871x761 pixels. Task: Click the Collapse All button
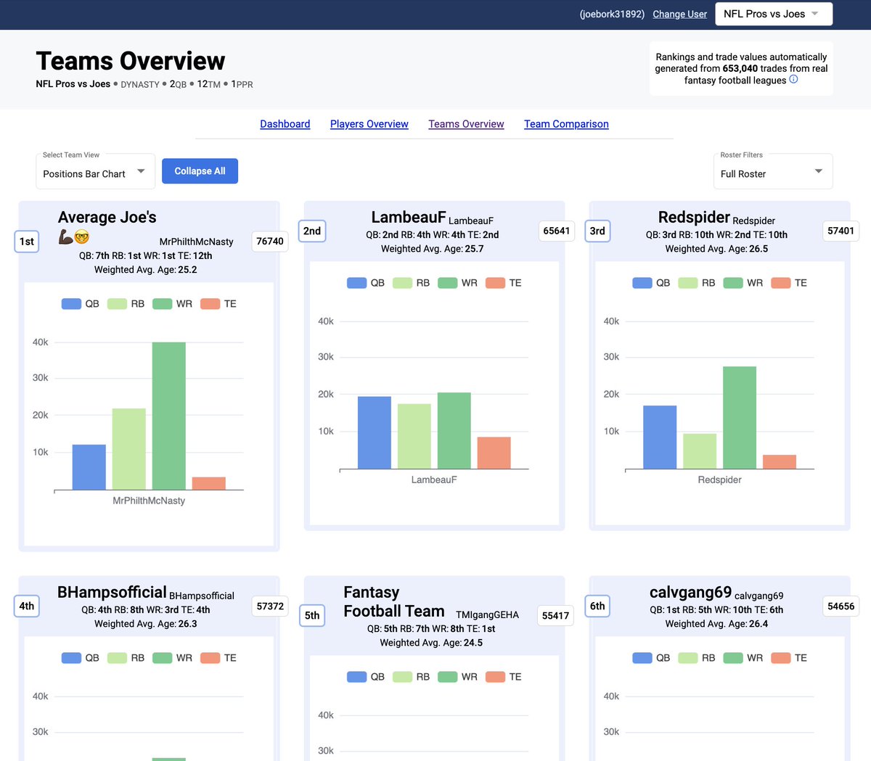click(x=200, y=171)
